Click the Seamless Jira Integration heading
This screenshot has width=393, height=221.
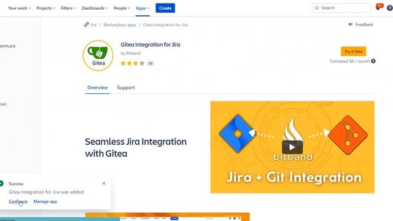(x=136, y=147)
